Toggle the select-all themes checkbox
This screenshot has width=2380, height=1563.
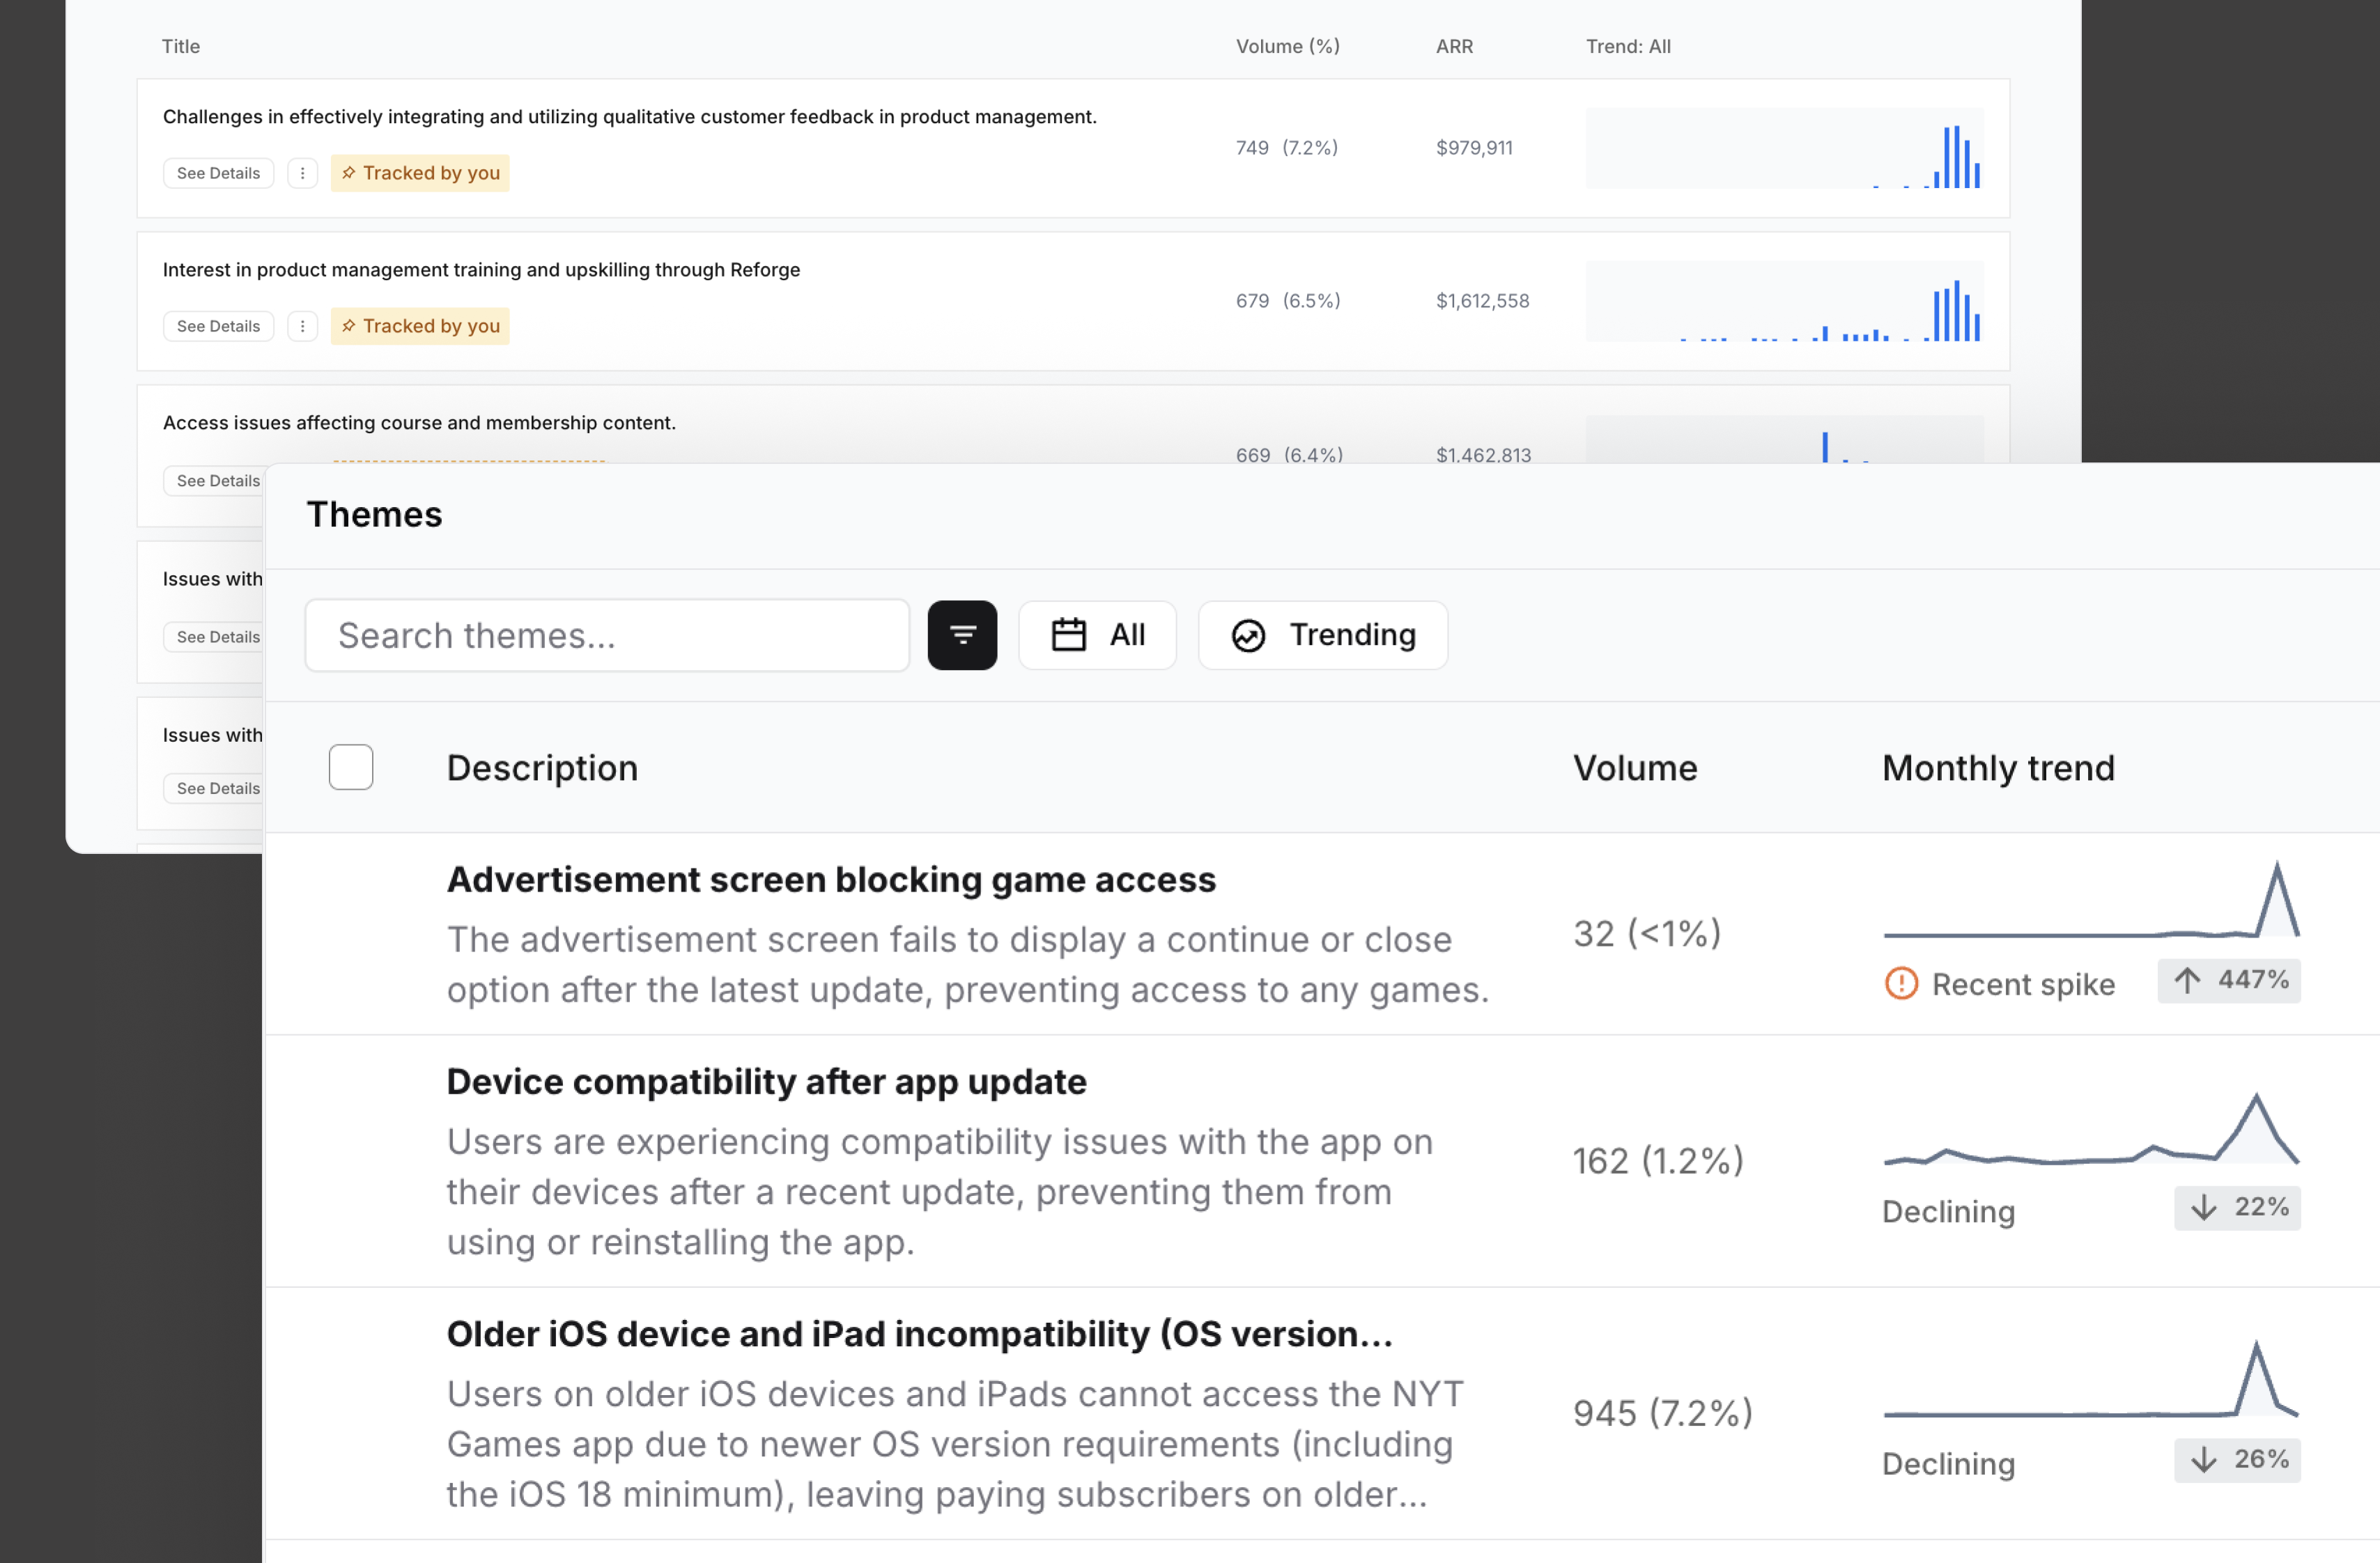(350, 766)
